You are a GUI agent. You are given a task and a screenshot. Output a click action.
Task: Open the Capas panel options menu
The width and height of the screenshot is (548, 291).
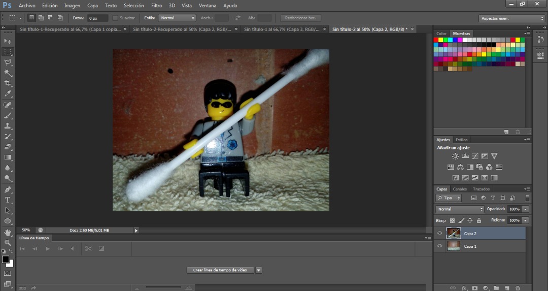[527, 189]
